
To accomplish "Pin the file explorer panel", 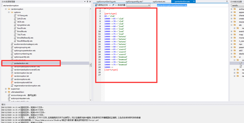I will pyautogui.click(x=88, y=2).
